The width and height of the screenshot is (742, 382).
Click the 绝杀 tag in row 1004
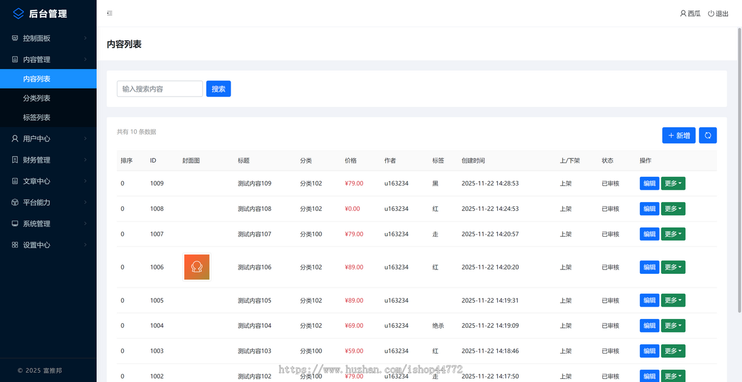438,326
